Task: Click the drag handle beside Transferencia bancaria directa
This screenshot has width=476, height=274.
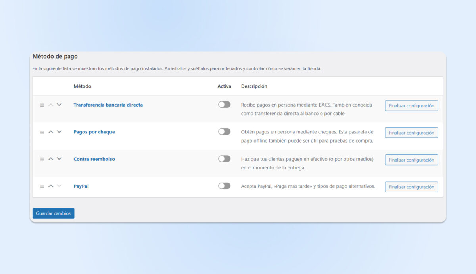Action: 42,105
